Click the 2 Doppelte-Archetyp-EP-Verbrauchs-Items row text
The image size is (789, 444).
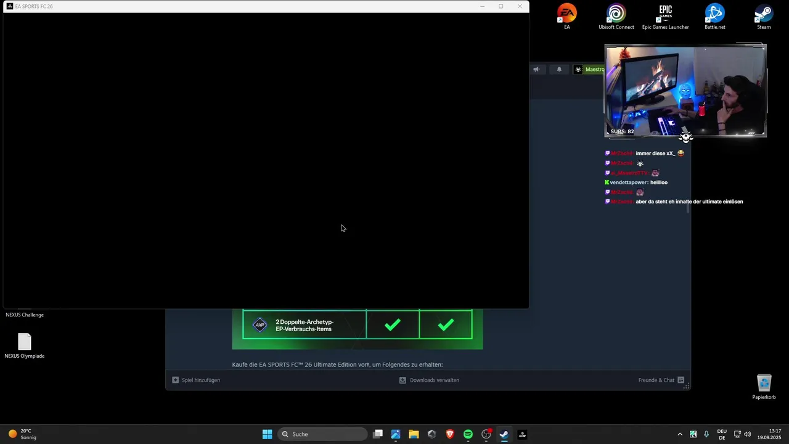click(305, 326)
